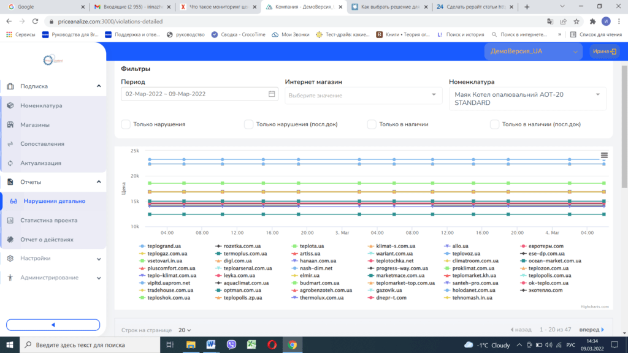Viewport: 628px width, 353px height.
Task: Open the calendar icon in Период field
Action: (272, 94)
